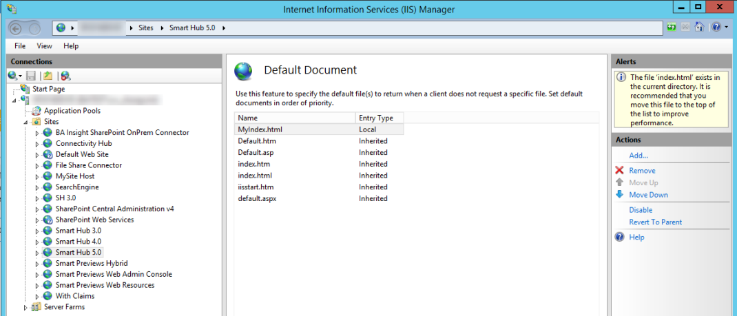Select the index.html row in the list
Viewport: 737px width, 316px height.
click(x=255, y=176)
